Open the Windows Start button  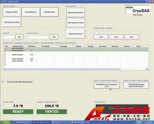coord(6,122)
